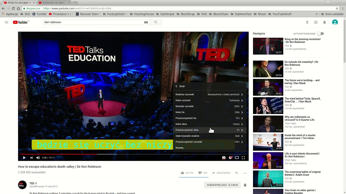The image size is (346, 194).
Task: Like the video with thumbs up
Action: pos(187,173)
